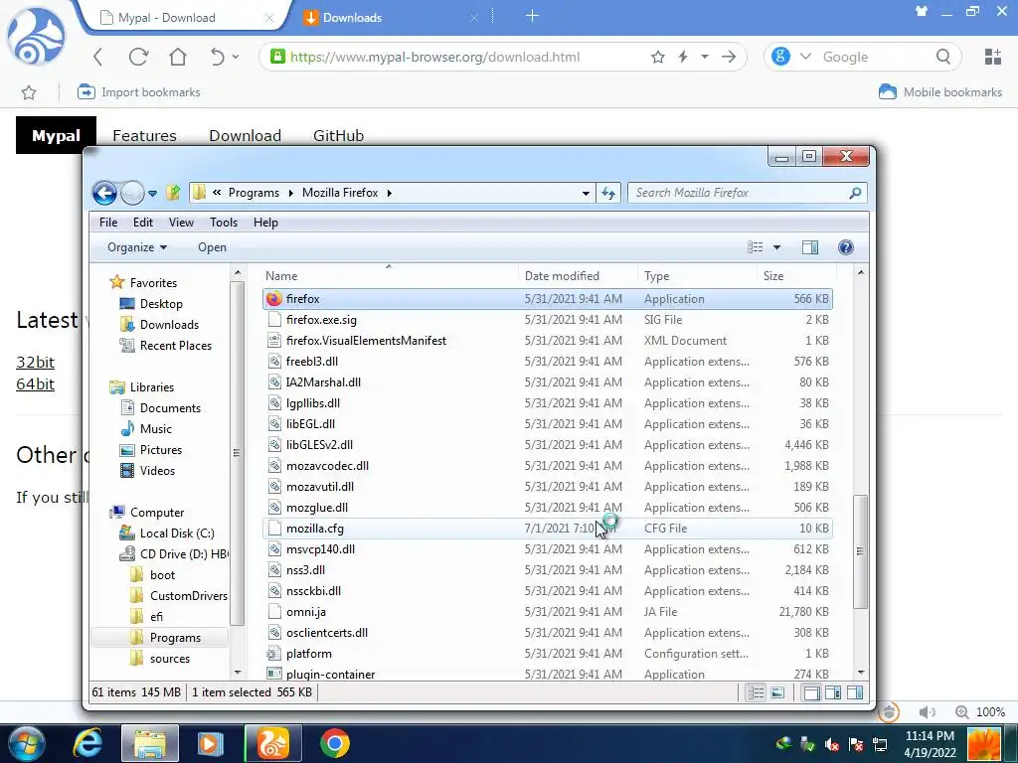The width and height of the screenshot is (1018, 763).
Task: Click the Google search magnifier icon
Action: [x=943, y=57]
